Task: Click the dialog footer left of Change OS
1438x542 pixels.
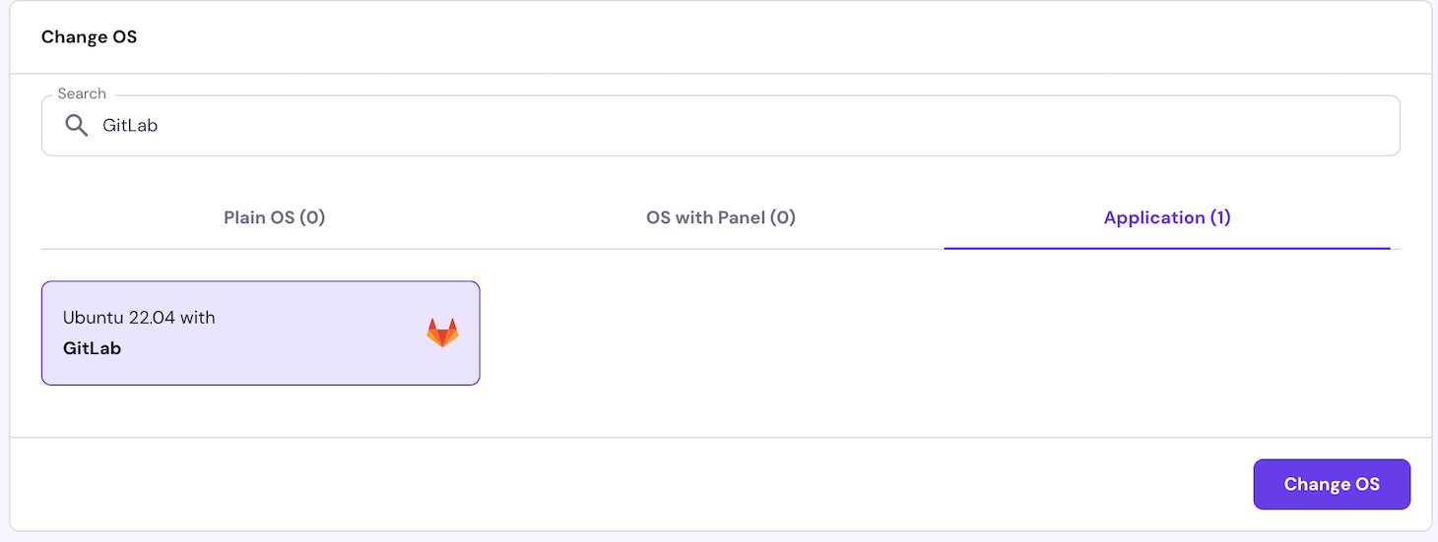Action: (x=689, y=484)
